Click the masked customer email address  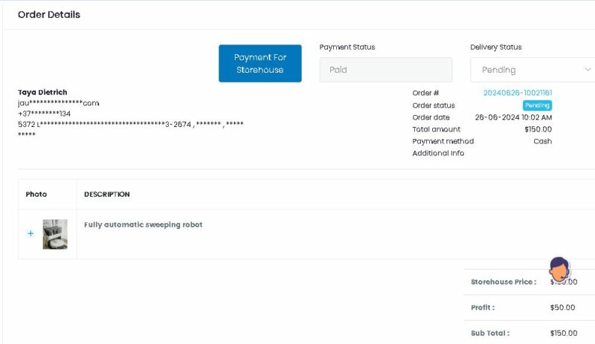58,103
